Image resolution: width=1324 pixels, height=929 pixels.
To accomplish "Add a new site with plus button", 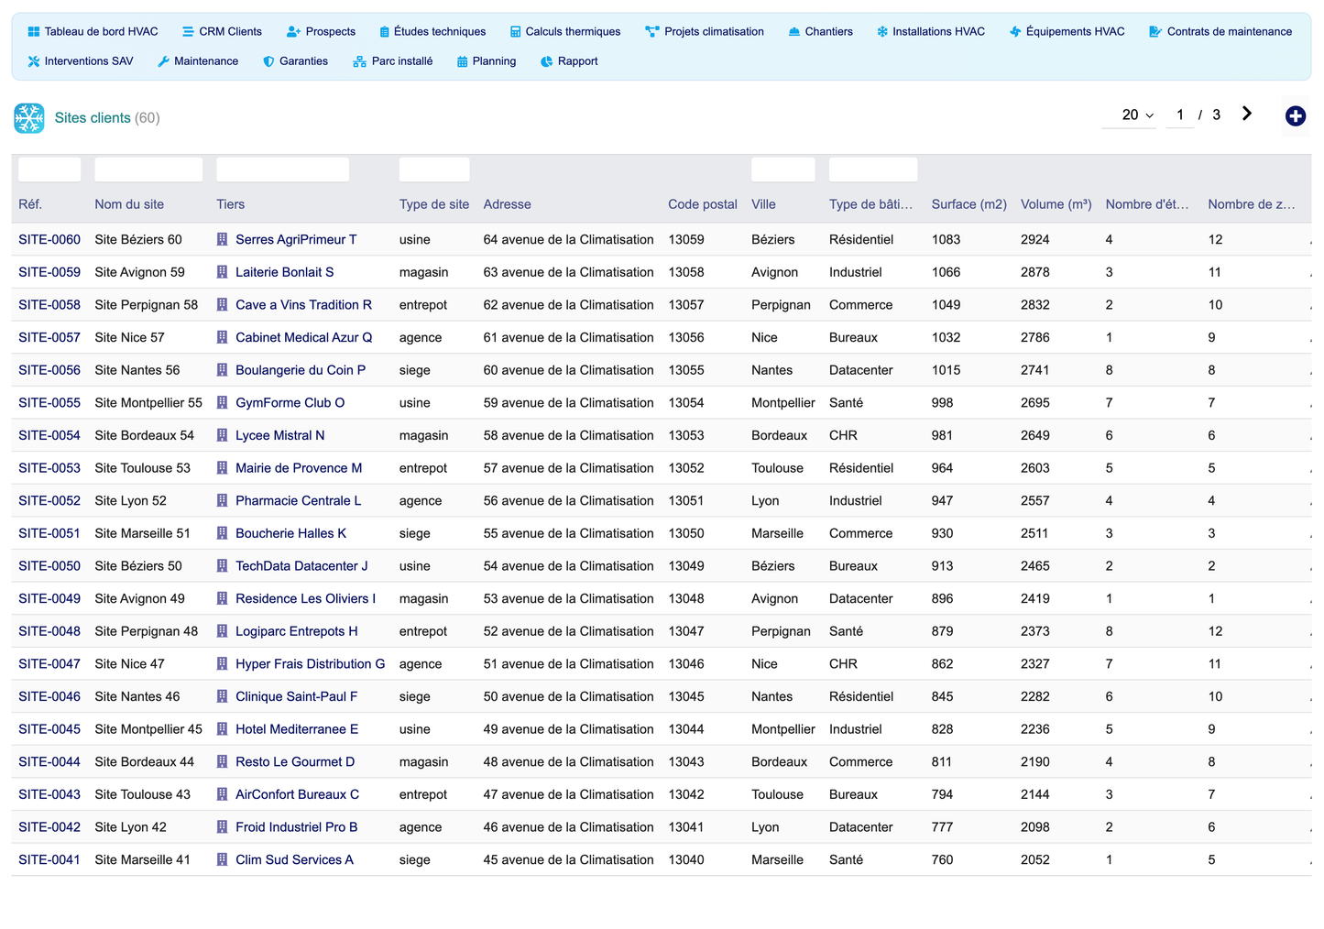I will tap(1295, 116).
